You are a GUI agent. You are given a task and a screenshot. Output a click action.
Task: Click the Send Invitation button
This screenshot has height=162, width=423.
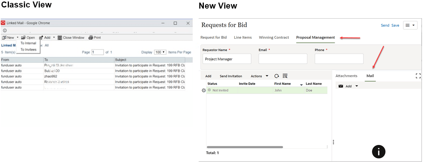[231, 76]
